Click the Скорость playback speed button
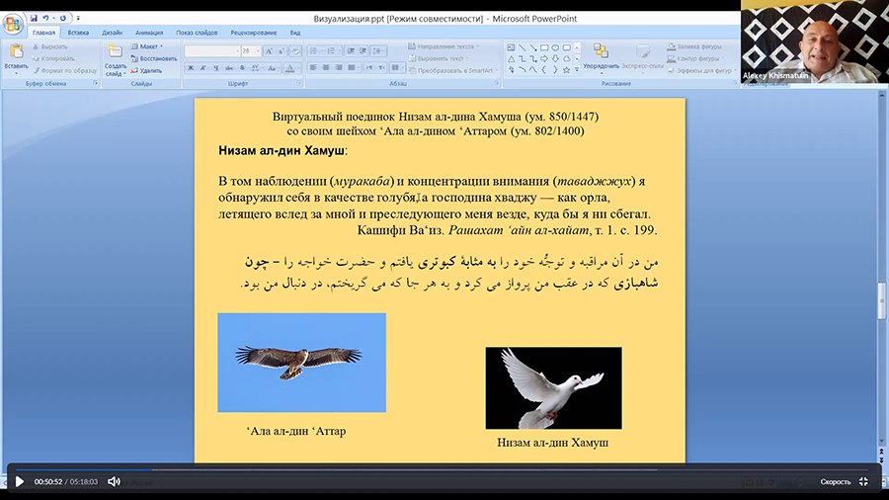Screen dimensions: 889x500 tap(835, 482)
